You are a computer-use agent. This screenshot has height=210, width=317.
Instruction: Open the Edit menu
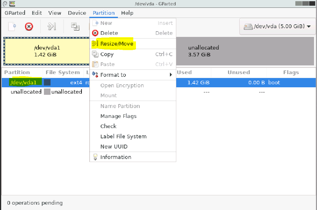click(x=37, y=13)
